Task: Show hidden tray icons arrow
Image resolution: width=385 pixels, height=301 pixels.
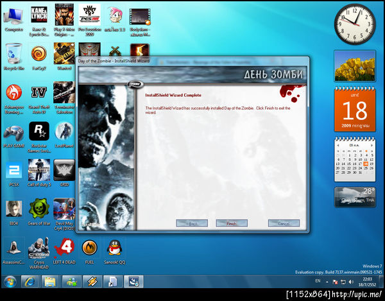Action: (327, 282)
